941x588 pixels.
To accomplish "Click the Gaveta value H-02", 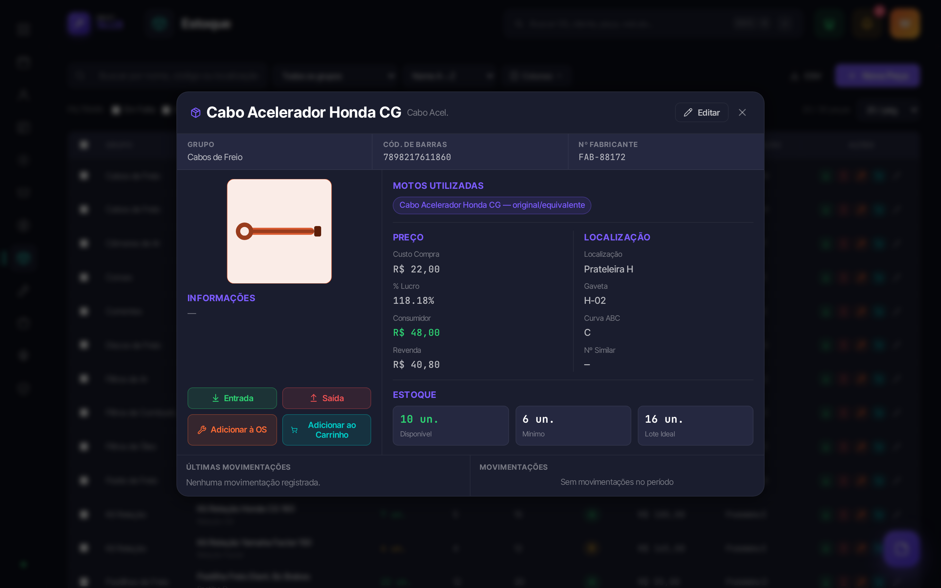I will click(595, 301).
